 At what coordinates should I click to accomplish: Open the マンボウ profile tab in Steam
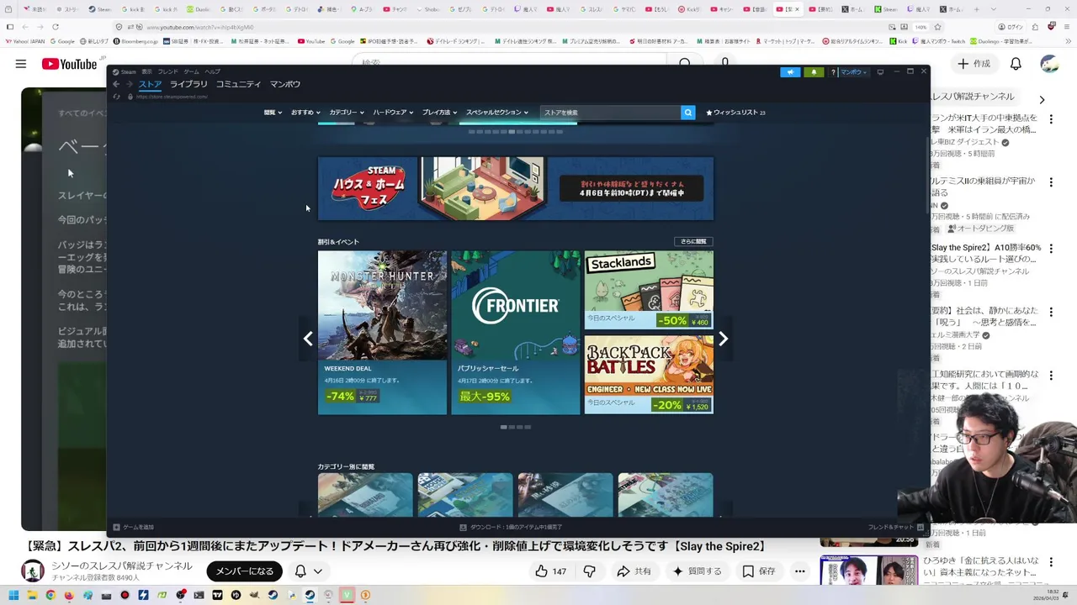coord(285,84)
